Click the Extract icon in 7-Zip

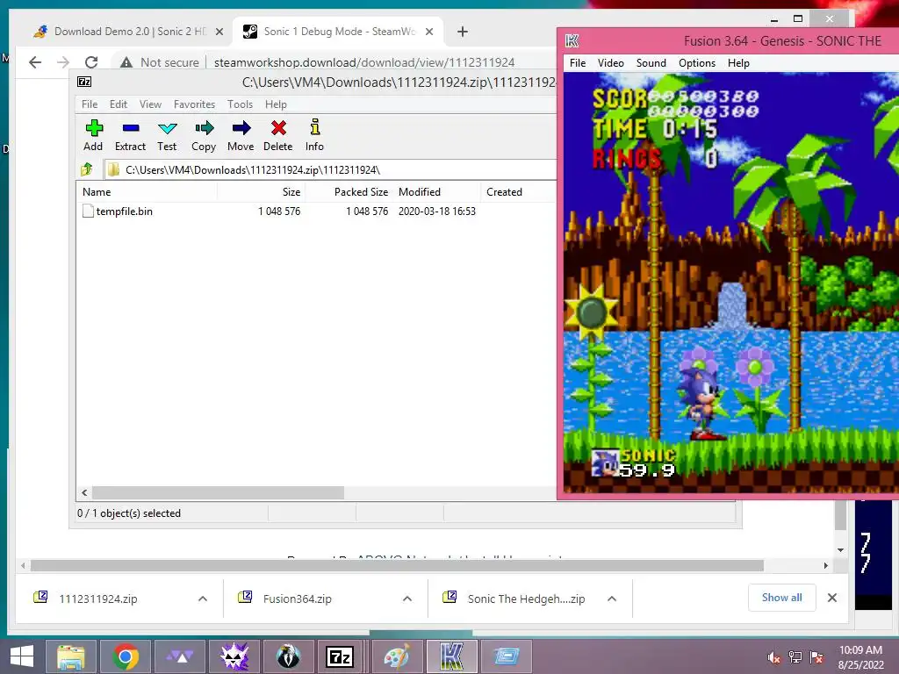click(x=131, y=128)
